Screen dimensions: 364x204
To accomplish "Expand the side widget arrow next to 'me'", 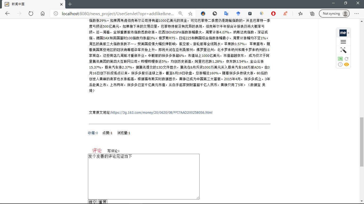I will (349, 33).
